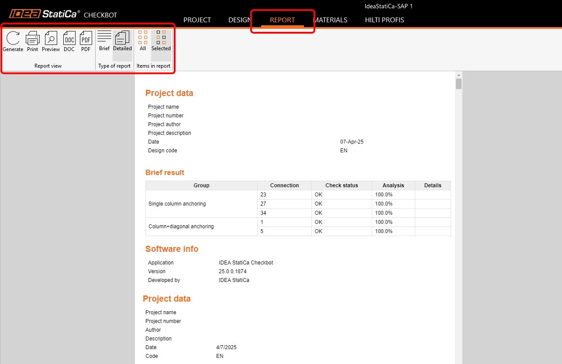Click the Group column header
The image size is (562, 364).
click(x=201, y=185)
